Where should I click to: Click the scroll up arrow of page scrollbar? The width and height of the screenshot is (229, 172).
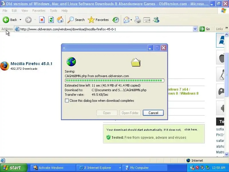point(226,35)
